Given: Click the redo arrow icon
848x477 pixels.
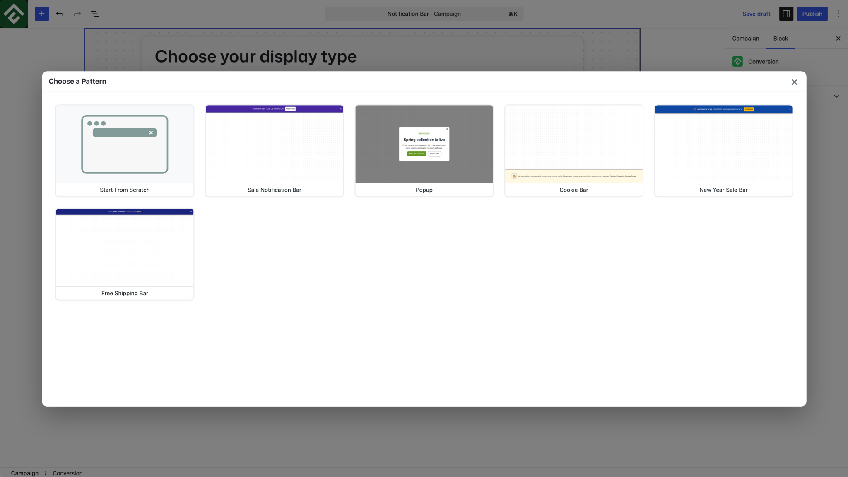Looking at the screenshot, I should tap(77, 14).
